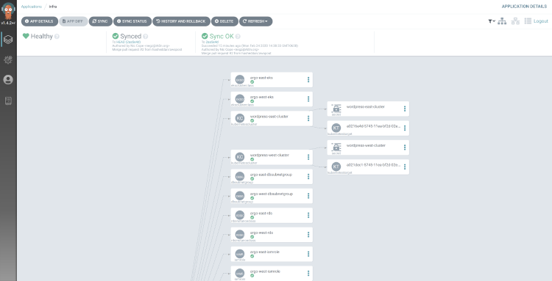Open kebab menu of wordpress-west-cluster kubernetescluster node
Screen dimensions: 552x281
(x=308, y=157)
